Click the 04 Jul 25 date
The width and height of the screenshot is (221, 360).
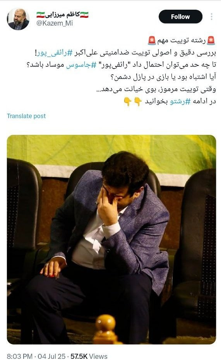[x=51, y=356]
